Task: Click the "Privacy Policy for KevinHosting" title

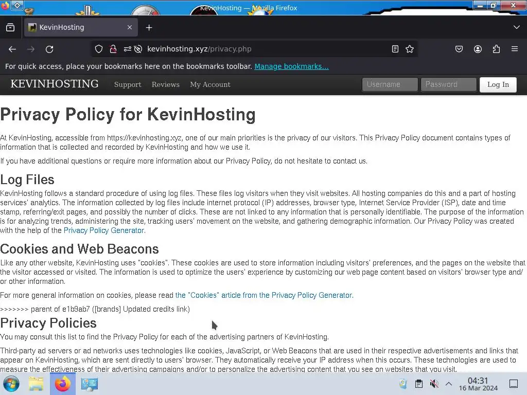Action: tap(128, 115)
